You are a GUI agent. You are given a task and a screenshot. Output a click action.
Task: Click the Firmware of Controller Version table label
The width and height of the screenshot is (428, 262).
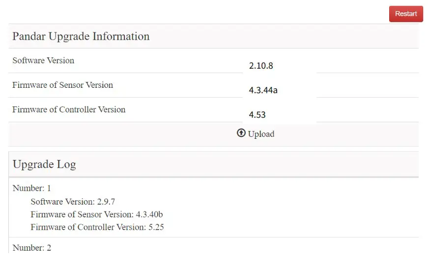coord(69,109)
